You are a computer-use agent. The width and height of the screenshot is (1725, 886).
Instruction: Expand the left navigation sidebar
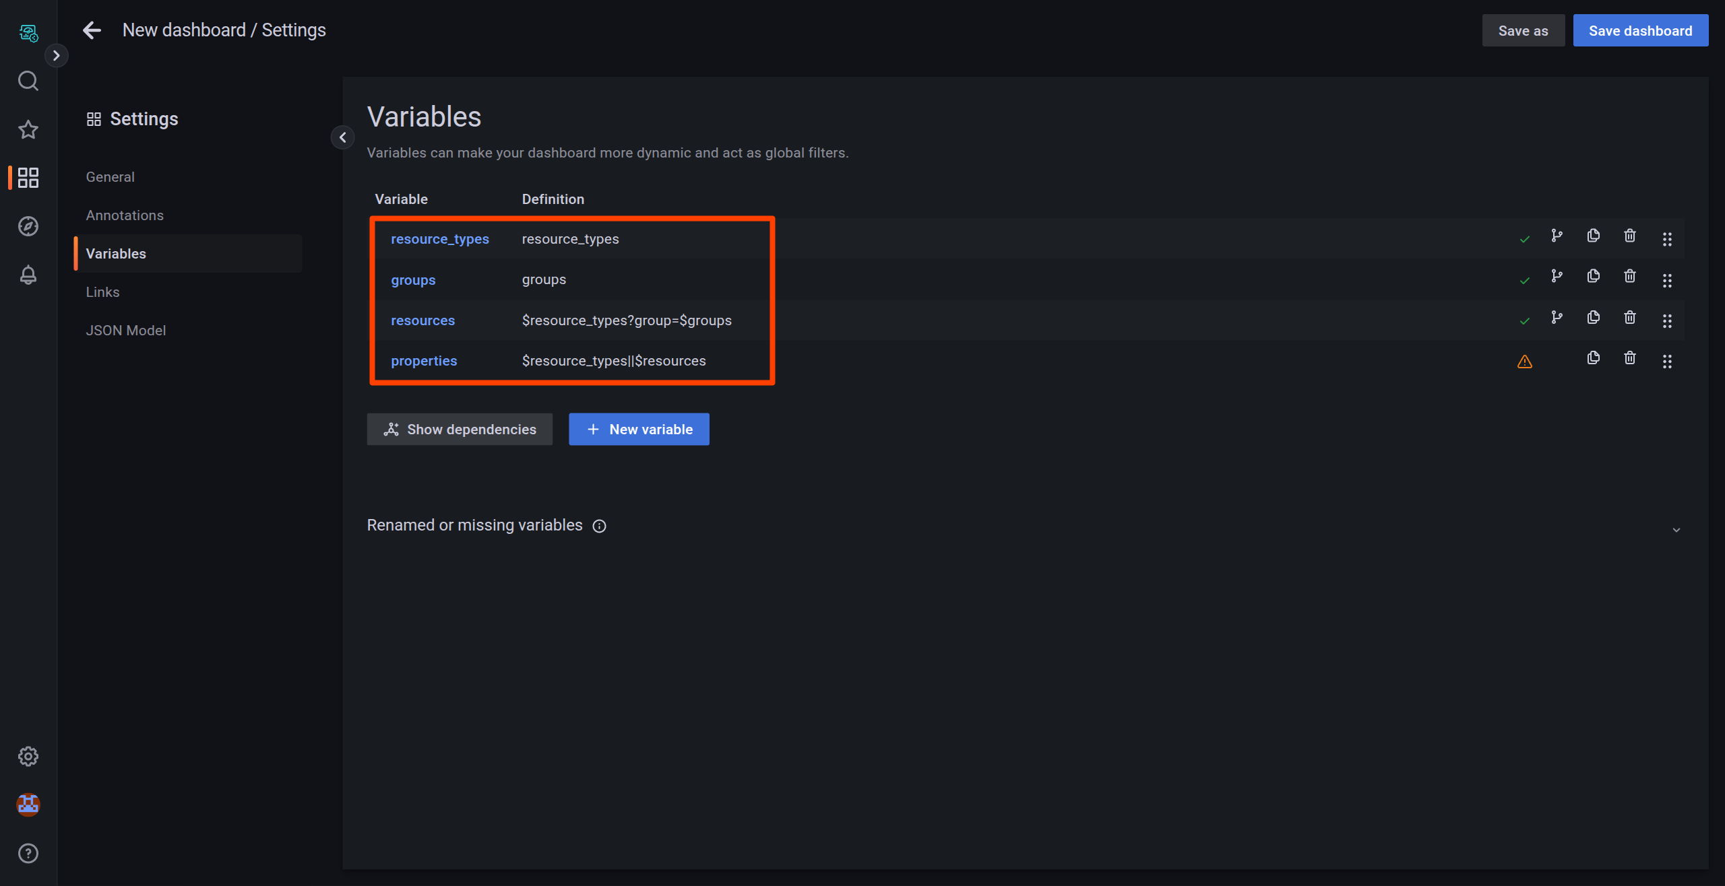(x=57, y=55)
